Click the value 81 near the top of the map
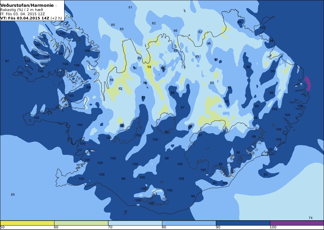 click(130, 7)
